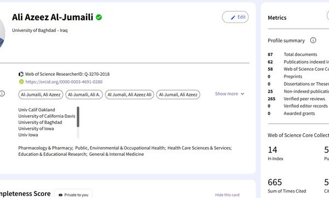Viewport: 329px width, 198px height.
Task: Select the name tag Al-Jumail, Ali Azeez
Action: (x=178, y=95)
